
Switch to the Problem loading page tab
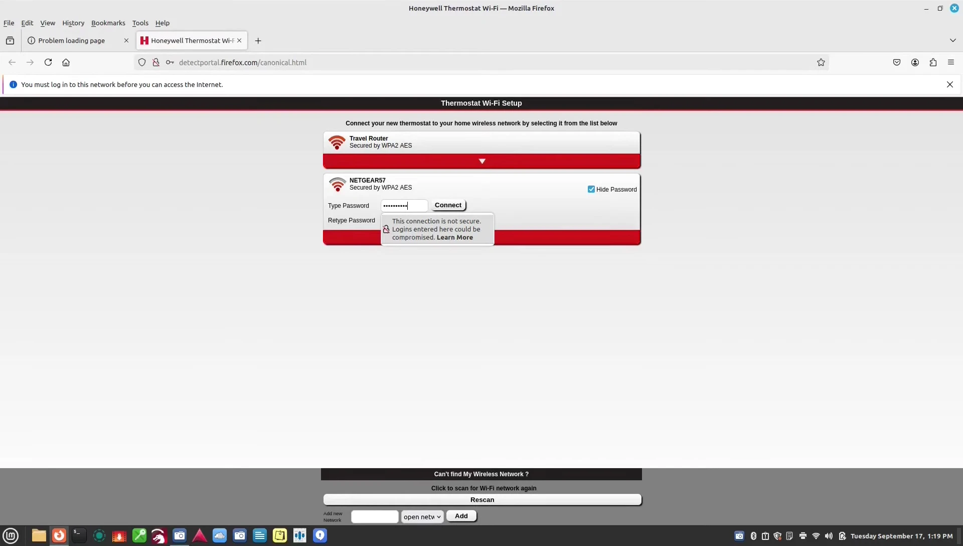tap(78, 41)
